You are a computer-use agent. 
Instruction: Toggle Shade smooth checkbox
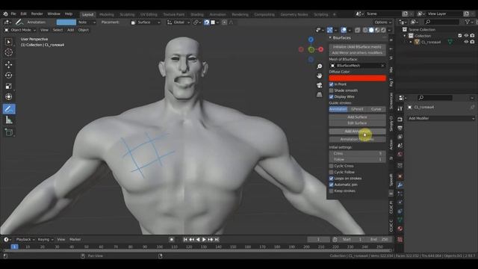click(x=331, y=90)
